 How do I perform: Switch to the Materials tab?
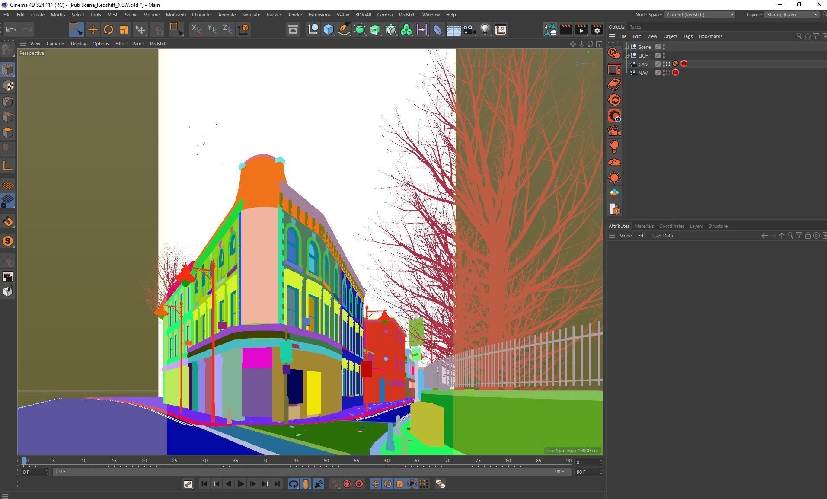(x=644, y=226)
